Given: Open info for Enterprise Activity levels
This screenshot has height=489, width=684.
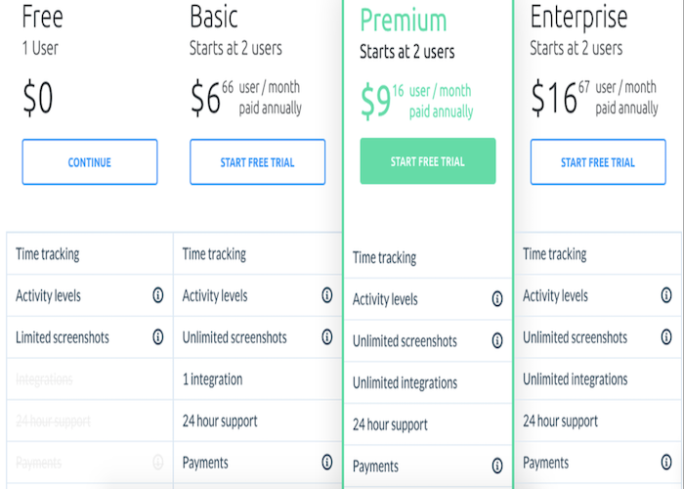Looking at the screenshot, I should coord(666,295).
